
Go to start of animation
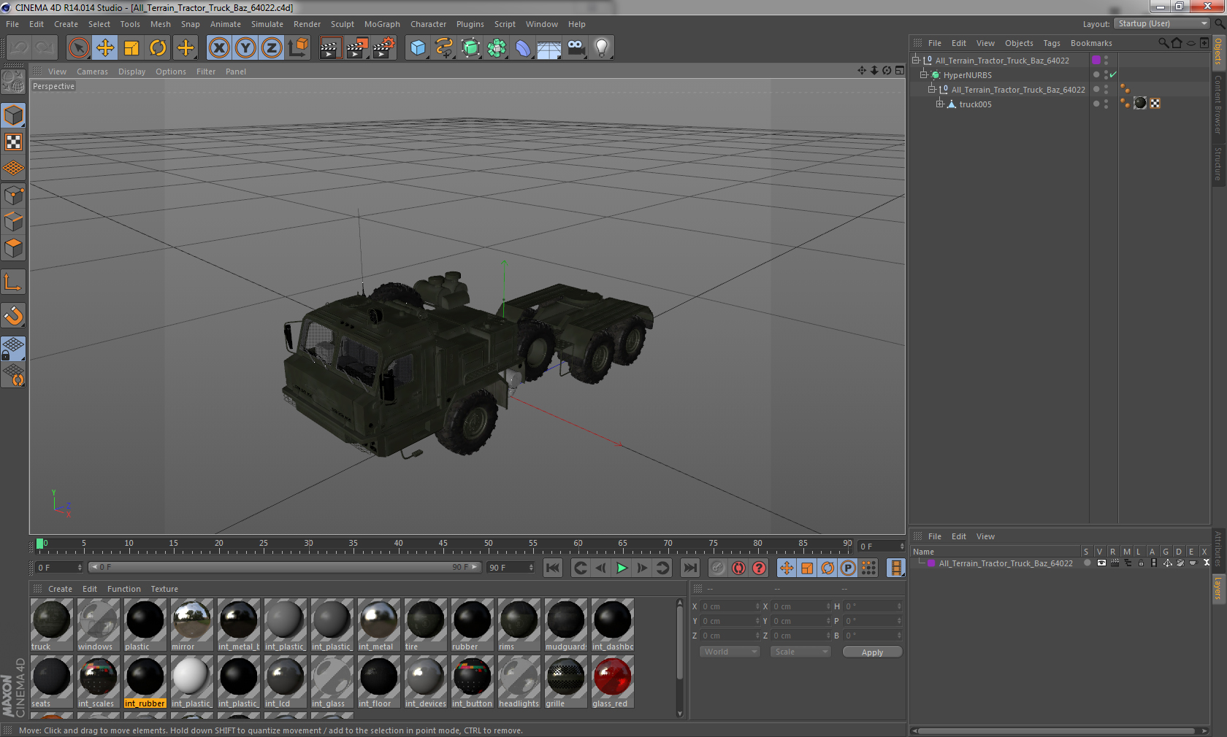tap(553, 568)
